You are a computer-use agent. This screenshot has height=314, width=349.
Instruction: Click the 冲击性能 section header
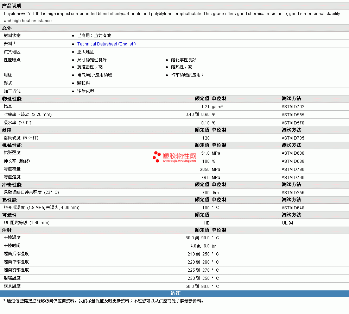pos(12,185)
